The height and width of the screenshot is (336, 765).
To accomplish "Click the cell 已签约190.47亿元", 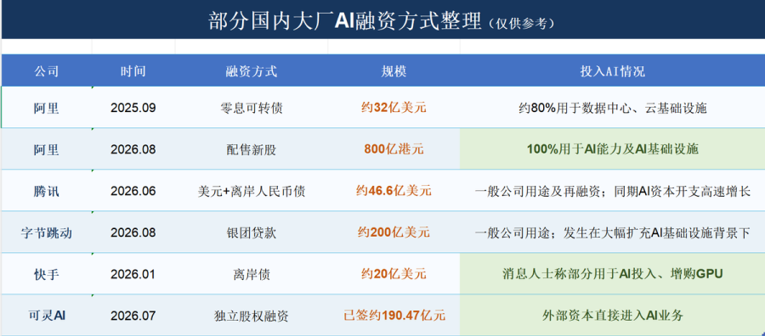I will [x=394, y=316].
